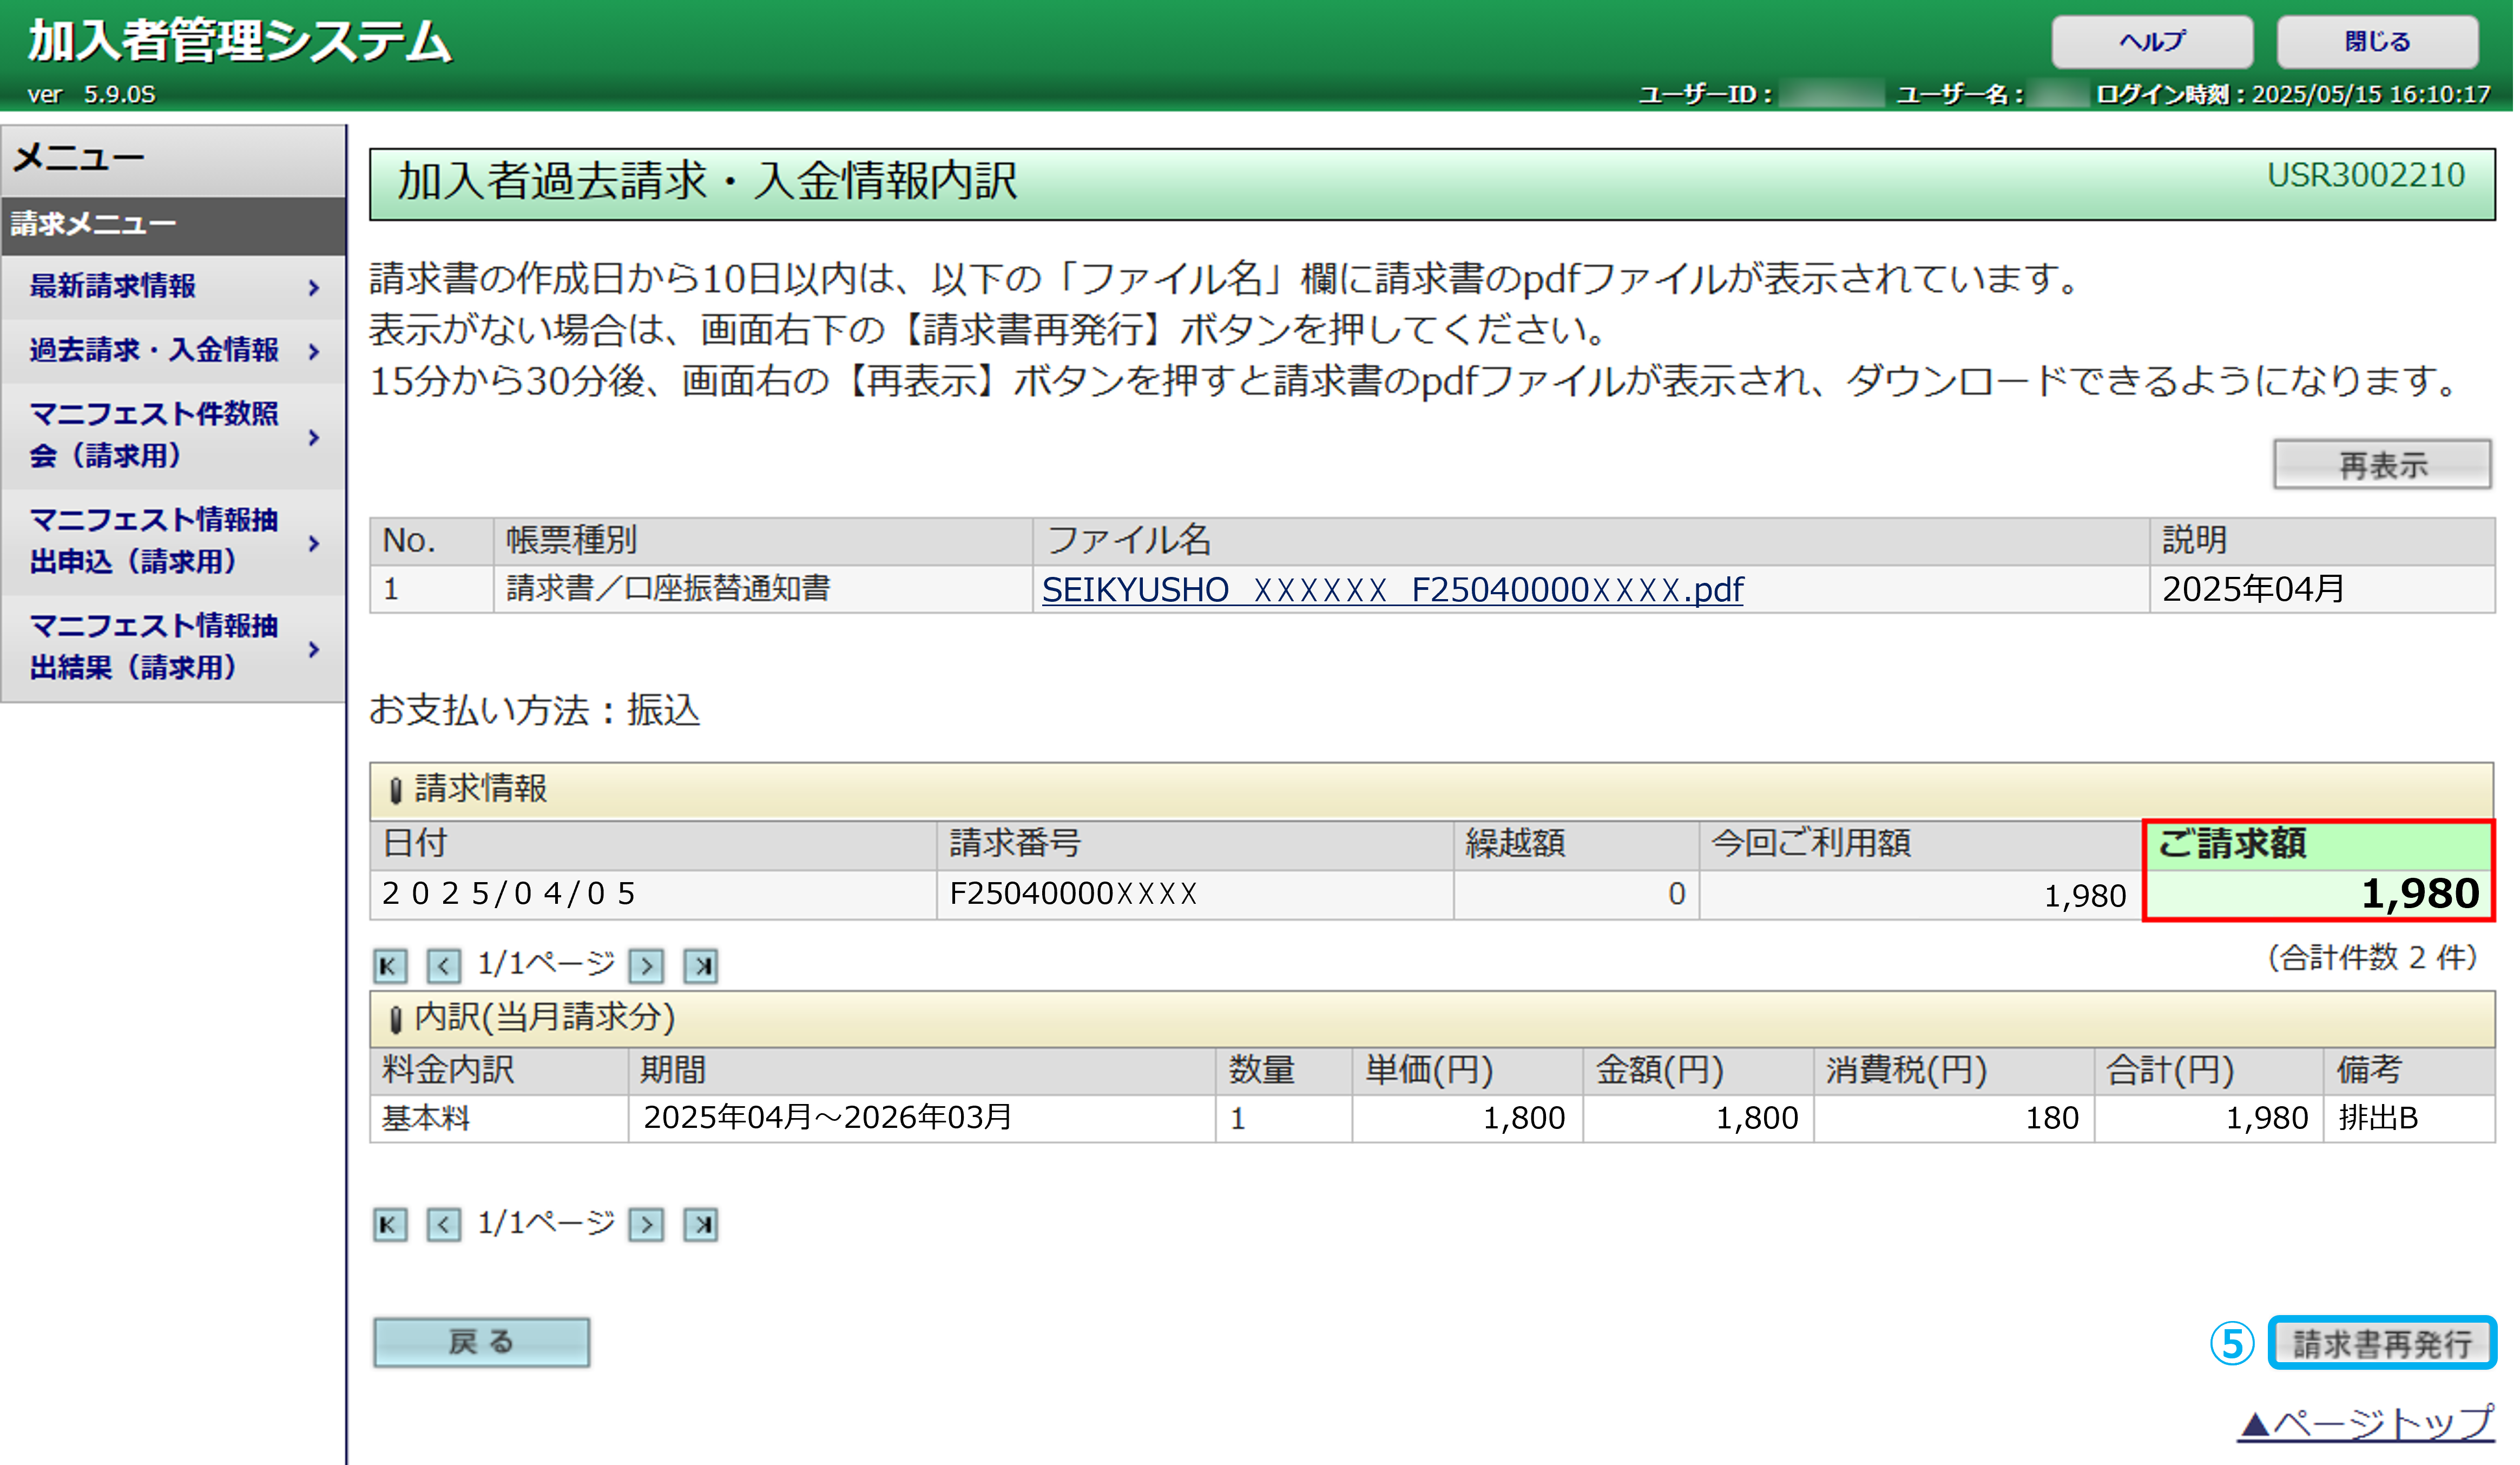Go to first page of 内訳 pager
Viewport: 2520px width, 1465px height.
coord(390,1224)
